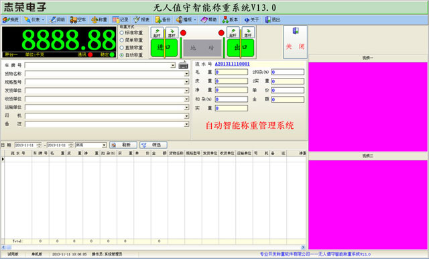Click the 退出 exit toolbar icon
Screen dimensions: 429x259
[x=273, y=19]
